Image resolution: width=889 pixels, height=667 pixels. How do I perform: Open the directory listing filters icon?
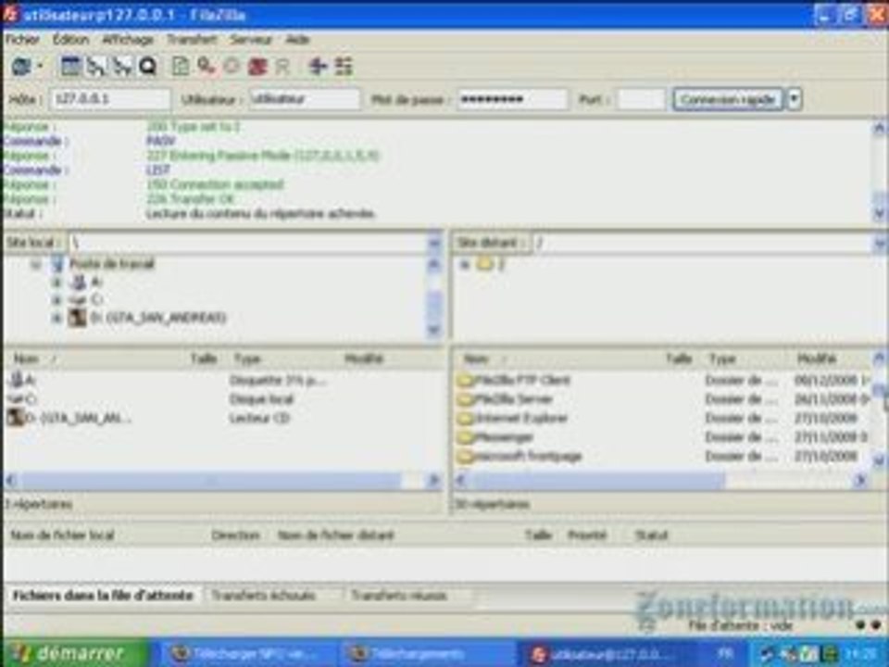pos(318,67)
